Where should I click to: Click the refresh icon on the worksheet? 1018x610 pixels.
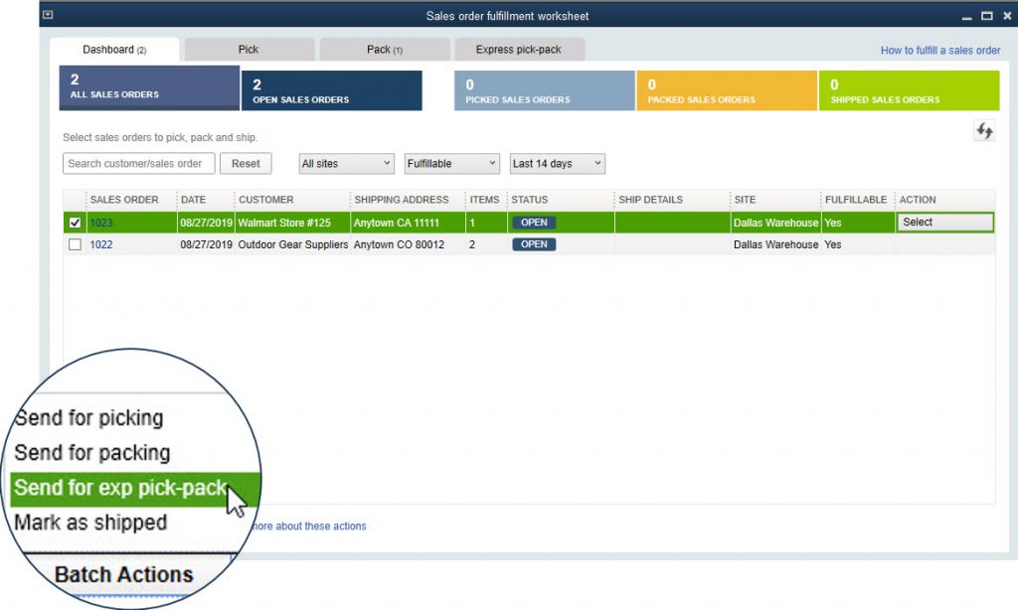pyautogui.click(x=984, y=131)
